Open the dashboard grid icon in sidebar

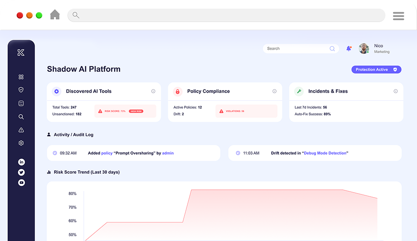(21, 77)
